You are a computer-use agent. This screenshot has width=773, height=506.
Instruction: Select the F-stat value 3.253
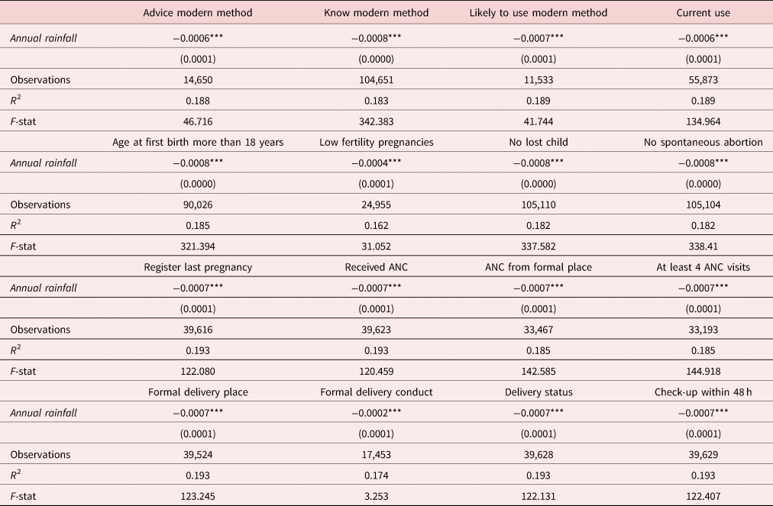pyautogui.click(x=377, y=496)
